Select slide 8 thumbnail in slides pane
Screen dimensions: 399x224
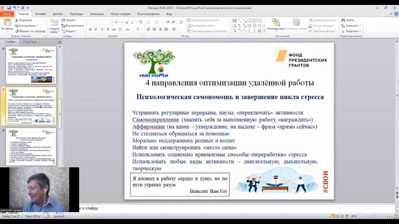tap(31, 147)
